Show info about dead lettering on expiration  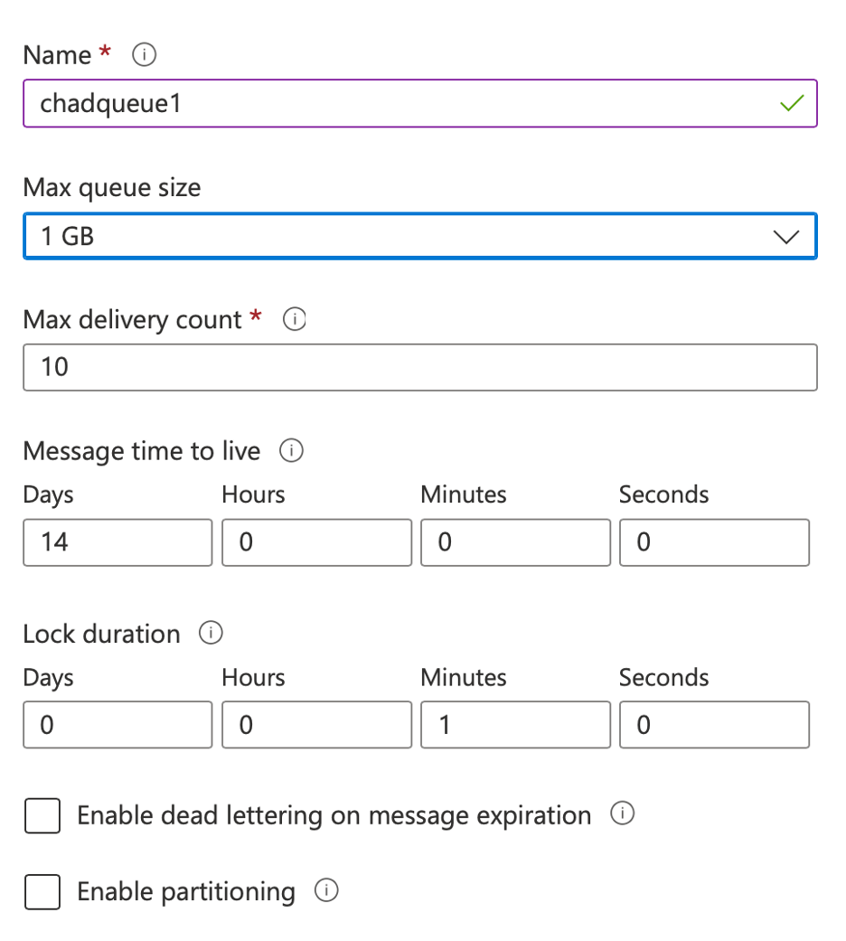(x=622, y=814)
